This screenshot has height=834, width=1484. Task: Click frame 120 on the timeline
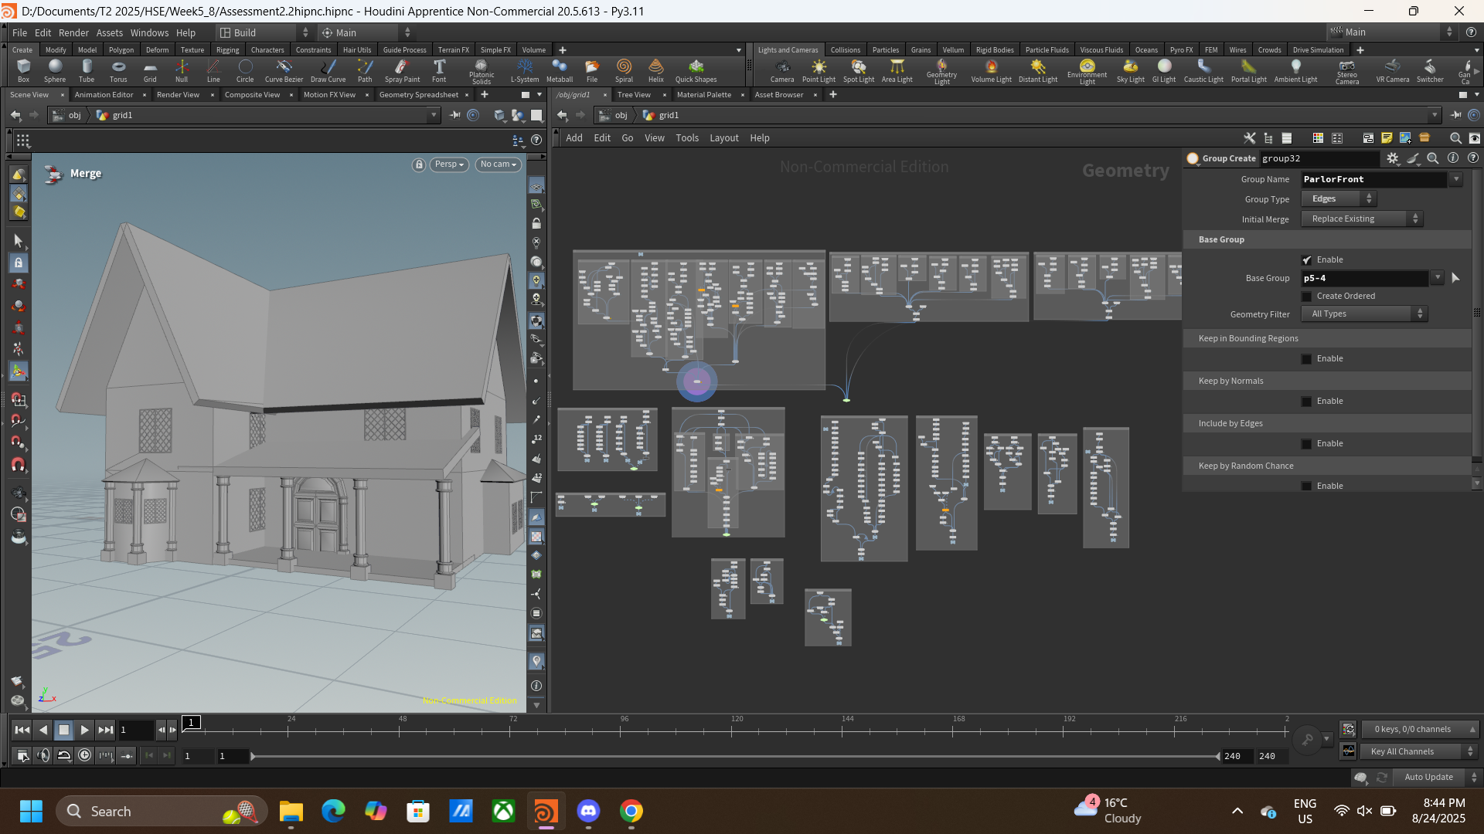pyautogui.click(x=737, y=730)
